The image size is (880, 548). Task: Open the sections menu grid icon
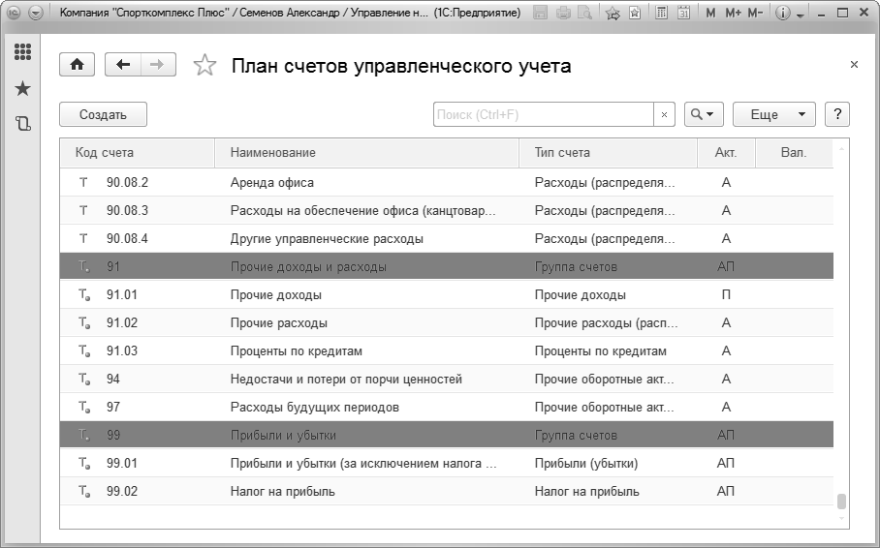(22, 52)
